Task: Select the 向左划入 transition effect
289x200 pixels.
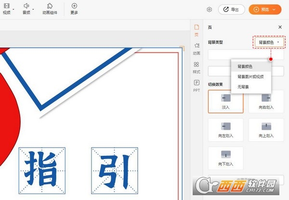Action: pos(225,130)
